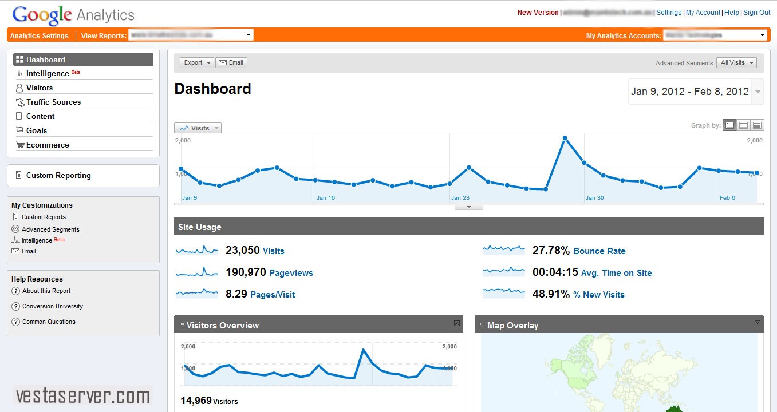Viewport: 777px width, 412px height.
Task: Click the New Version link
Action: (538, 13)
